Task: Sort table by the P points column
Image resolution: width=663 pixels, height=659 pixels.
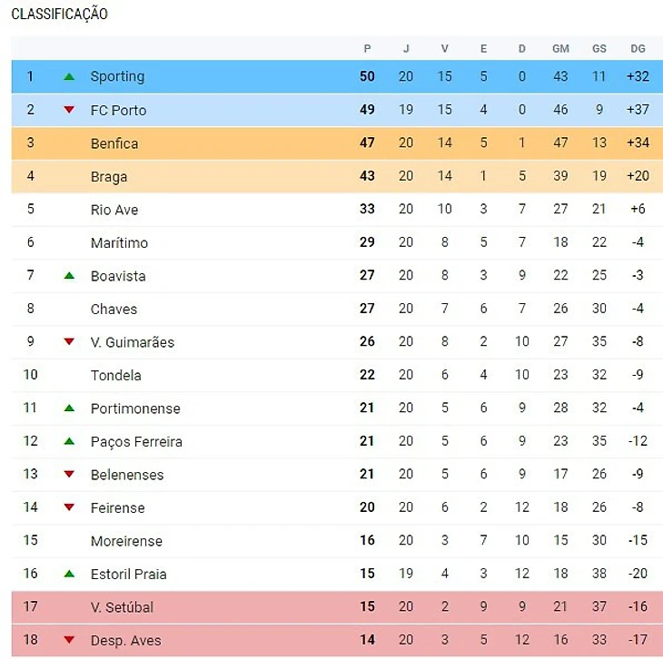Action: click(x=367, y=48)
